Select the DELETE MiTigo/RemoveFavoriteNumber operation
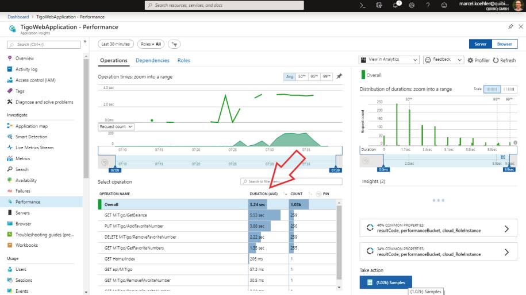 pos(217,237)
